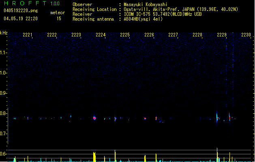Click the tallest yellow spike just before 2229

click(x=217, y=155)
